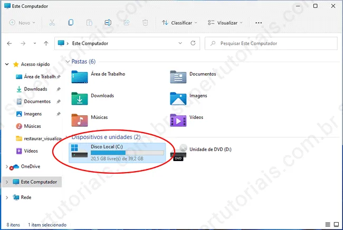Open the Classificar sort menu
The height and width of the screenshot is (230, 343).
(x=179, y=23)
